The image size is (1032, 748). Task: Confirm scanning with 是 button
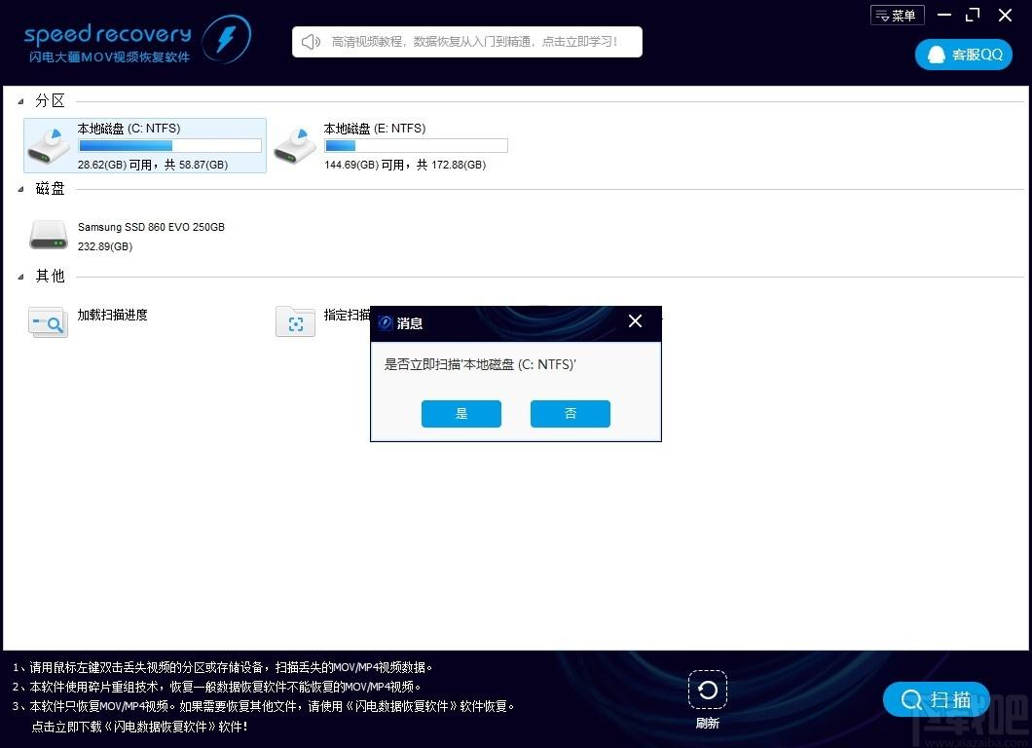[x=461, y=414]
